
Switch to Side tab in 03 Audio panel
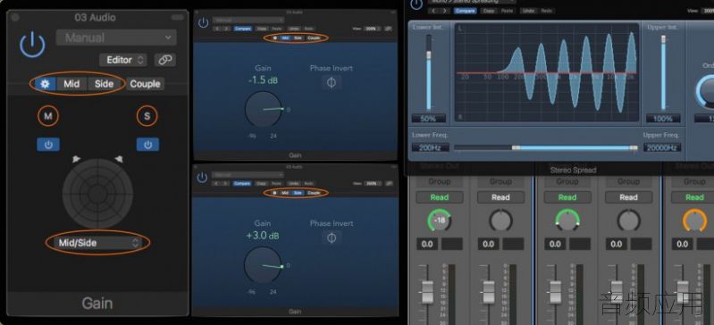(104, 84)
